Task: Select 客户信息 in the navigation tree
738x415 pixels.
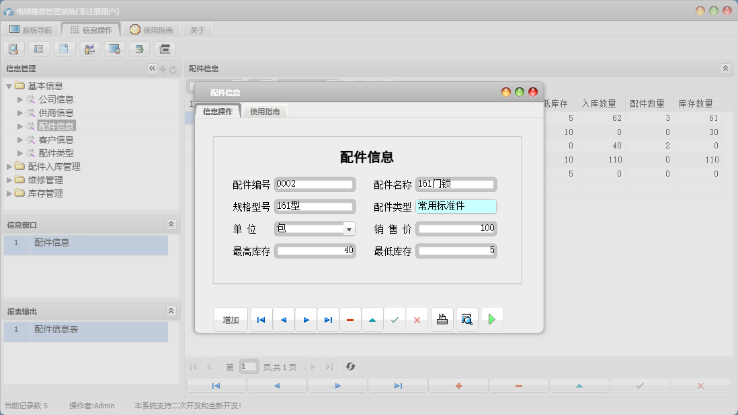Action: pos(56,140)
